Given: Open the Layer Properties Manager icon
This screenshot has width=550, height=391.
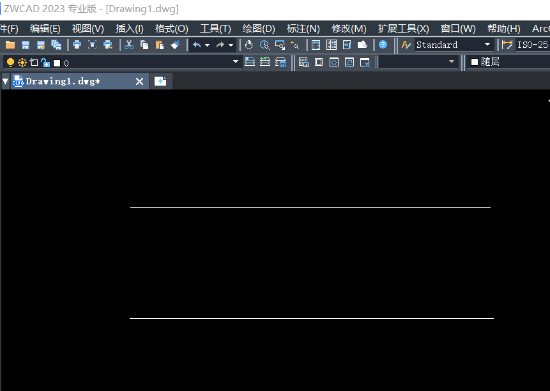Looking at the screenshot, I should pyautogui.click(x=249, y=62).
